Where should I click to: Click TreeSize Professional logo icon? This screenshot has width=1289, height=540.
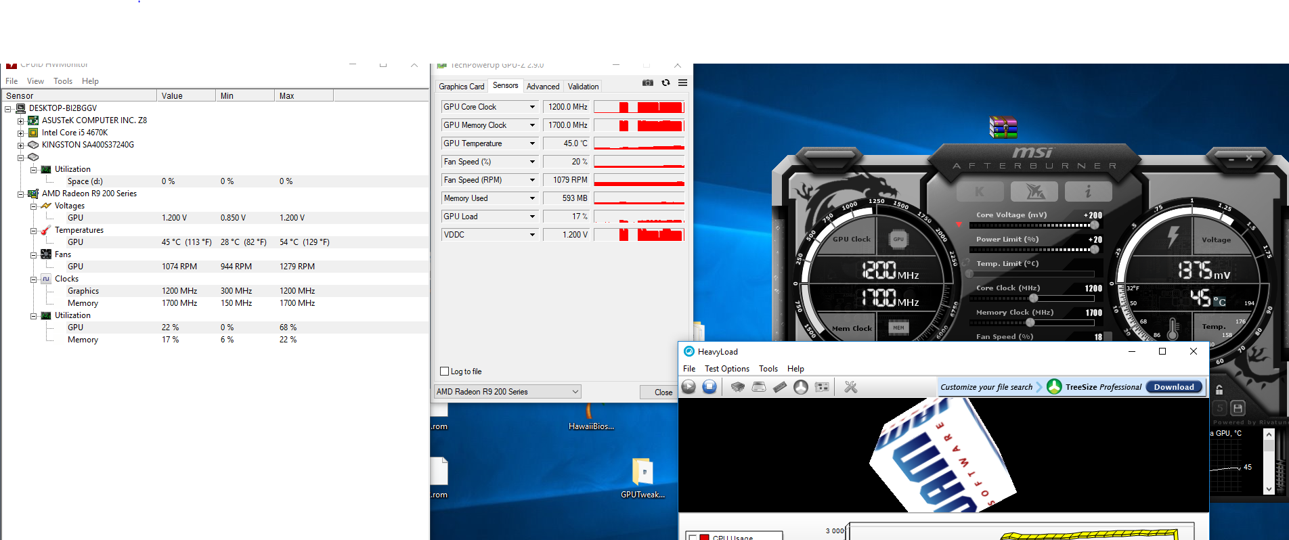click(1054, 386)
